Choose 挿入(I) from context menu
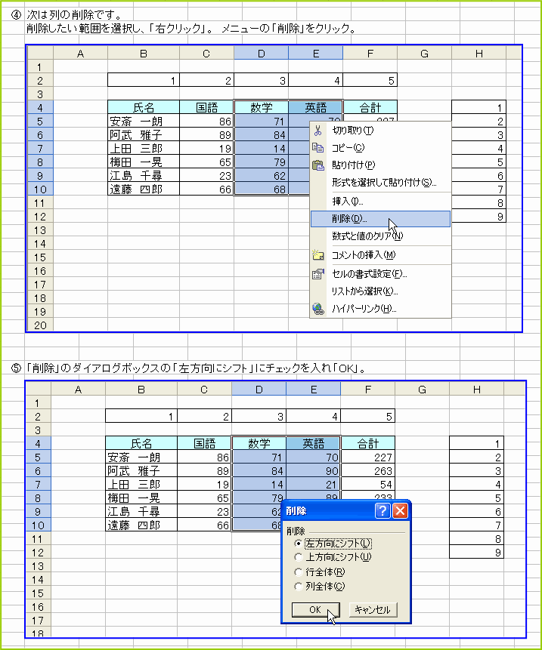 (x=380, y=202)
